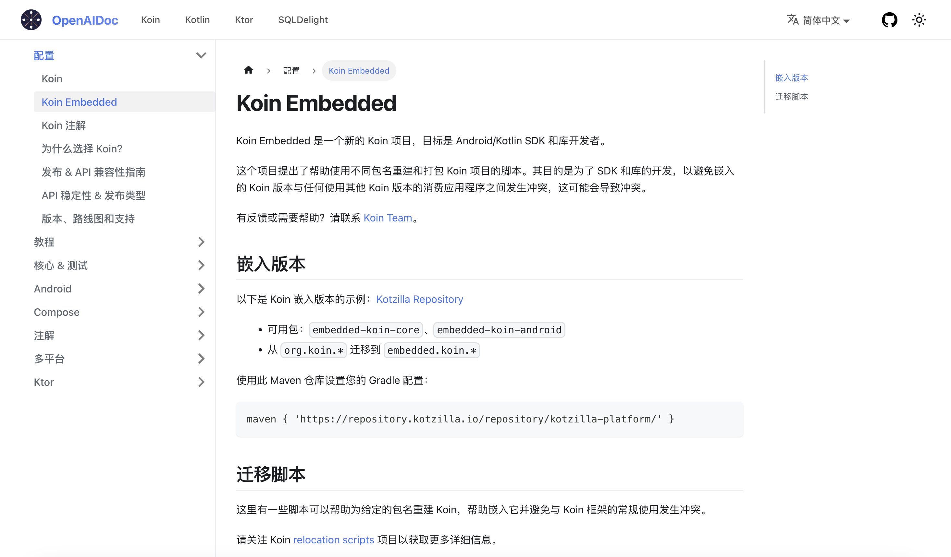The image size is (951, 557).
Task: Click the translate language icon
Action: pyautogui.click(x=793, y=19)
